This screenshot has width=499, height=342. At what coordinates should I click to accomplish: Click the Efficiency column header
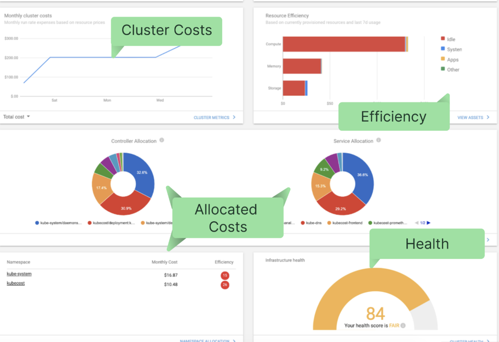224,262
